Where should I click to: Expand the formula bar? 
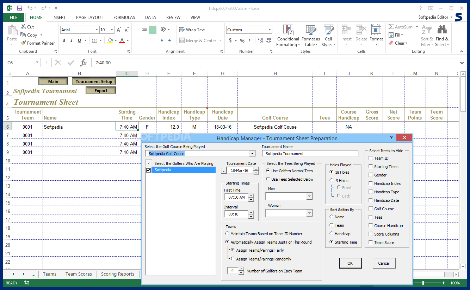pyautogui.click(x=462, y=63)
